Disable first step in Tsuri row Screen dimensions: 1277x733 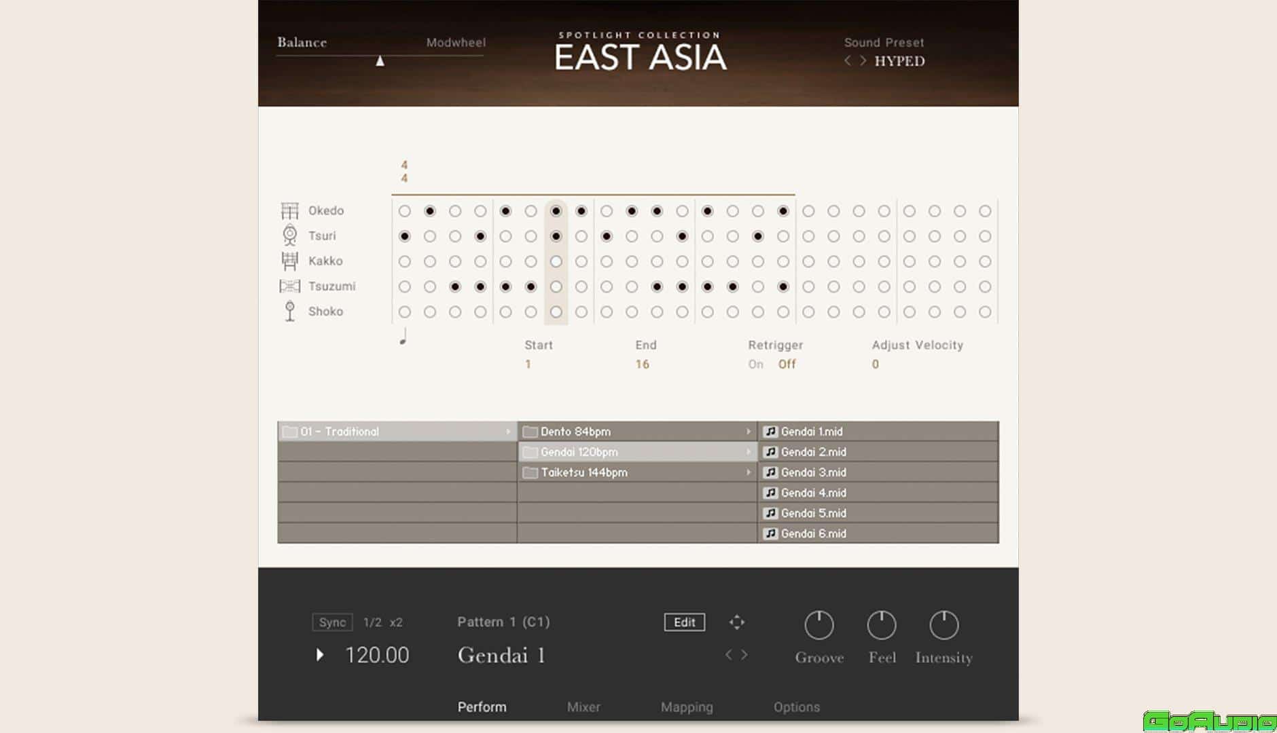pyautogui.click(x=405, y=236)
